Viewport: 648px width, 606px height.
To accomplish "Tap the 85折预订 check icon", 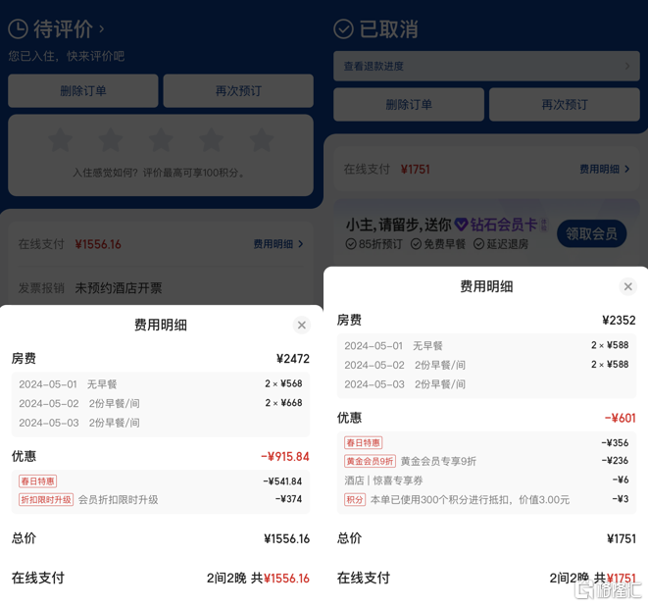I will pyautogui.click(x=351, y=244).
